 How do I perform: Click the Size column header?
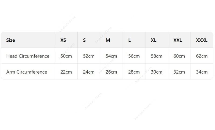tap(11, 40)
